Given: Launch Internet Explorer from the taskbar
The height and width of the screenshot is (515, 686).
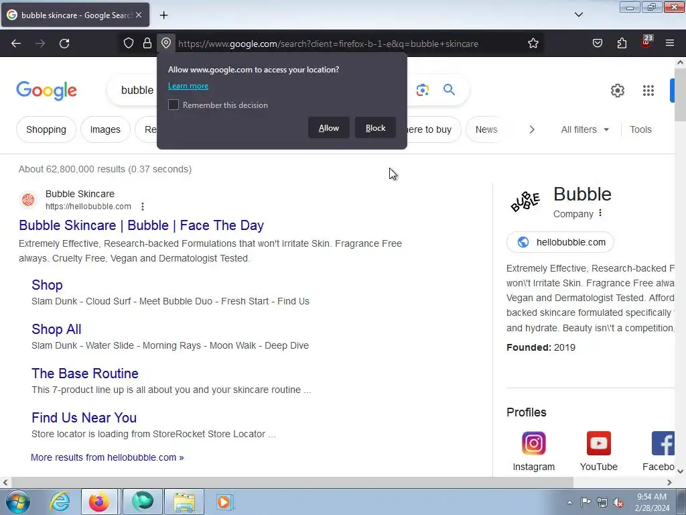Looking at the screenshot, I should coord(60,502).
